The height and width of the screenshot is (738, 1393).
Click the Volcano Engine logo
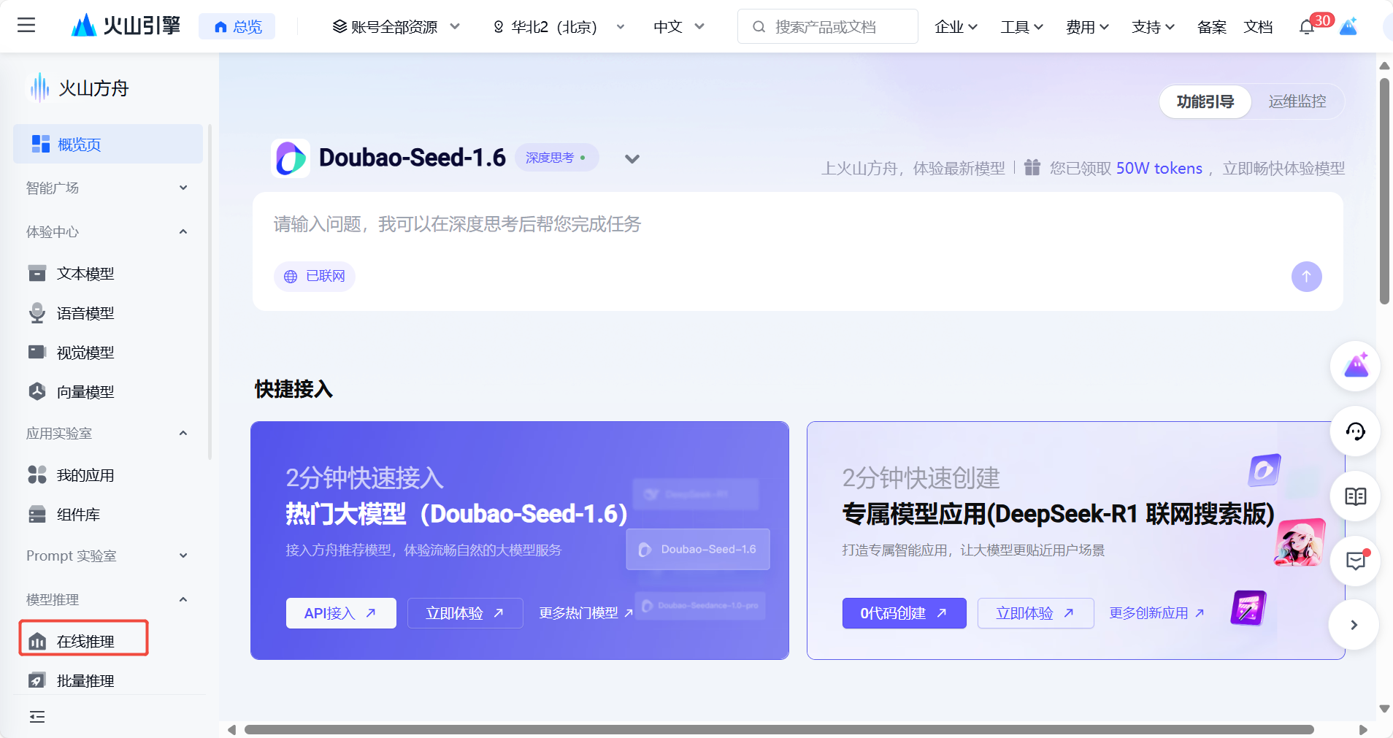[126, 26]
